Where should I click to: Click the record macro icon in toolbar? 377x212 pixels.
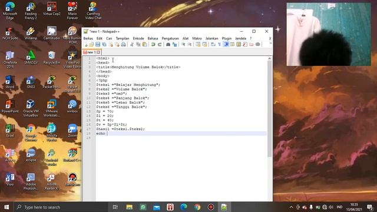[x=258, y=45]
